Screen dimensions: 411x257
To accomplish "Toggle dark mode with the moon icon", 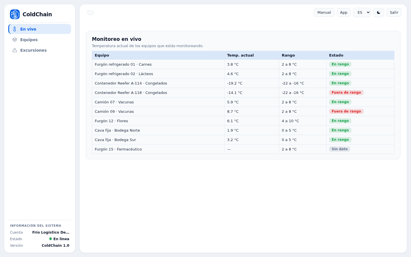I will tap(378, 13).
